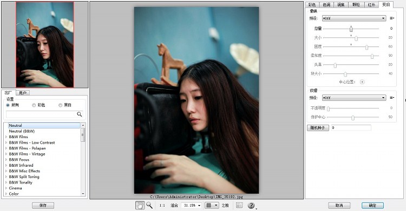
Task: Expand the B&W Focus group
Action: [x=6, y=160]
